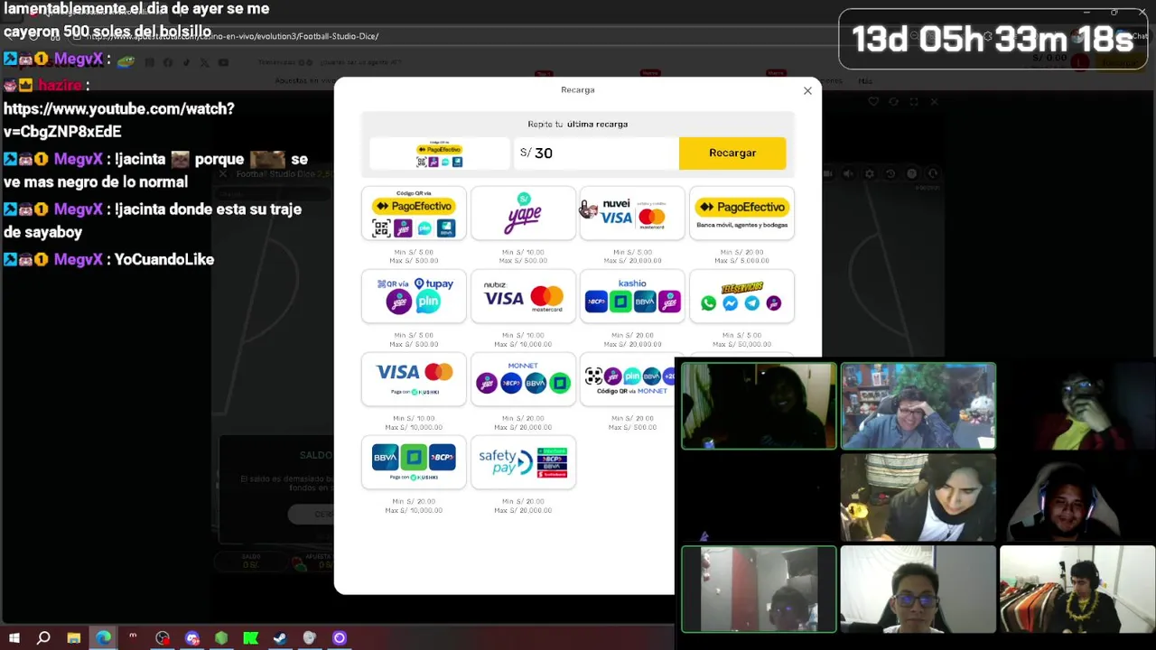Select webcam of glasses guy, dark shirt

click(918, 589)
